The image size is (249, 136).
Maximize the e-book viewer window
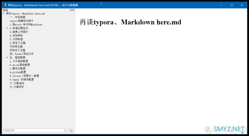231,5
